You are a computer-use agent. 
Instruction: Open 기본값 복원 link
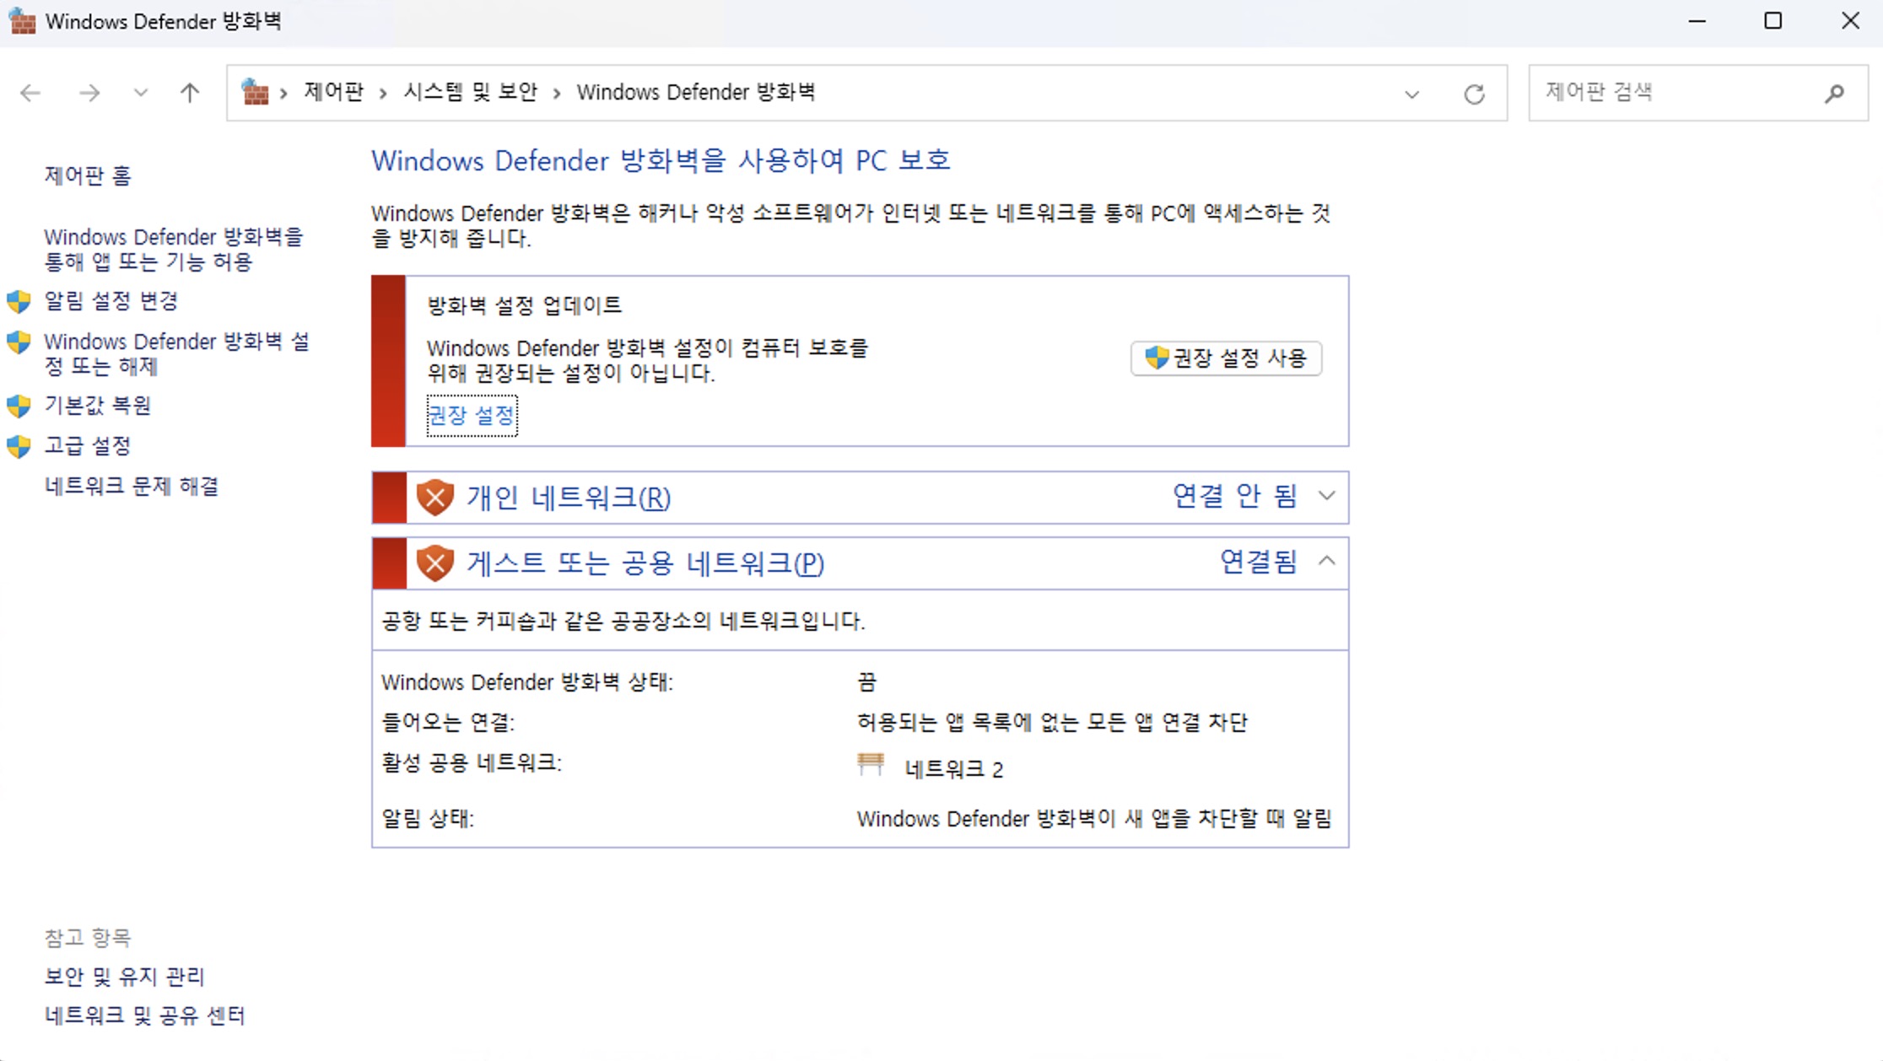point(97,406)
